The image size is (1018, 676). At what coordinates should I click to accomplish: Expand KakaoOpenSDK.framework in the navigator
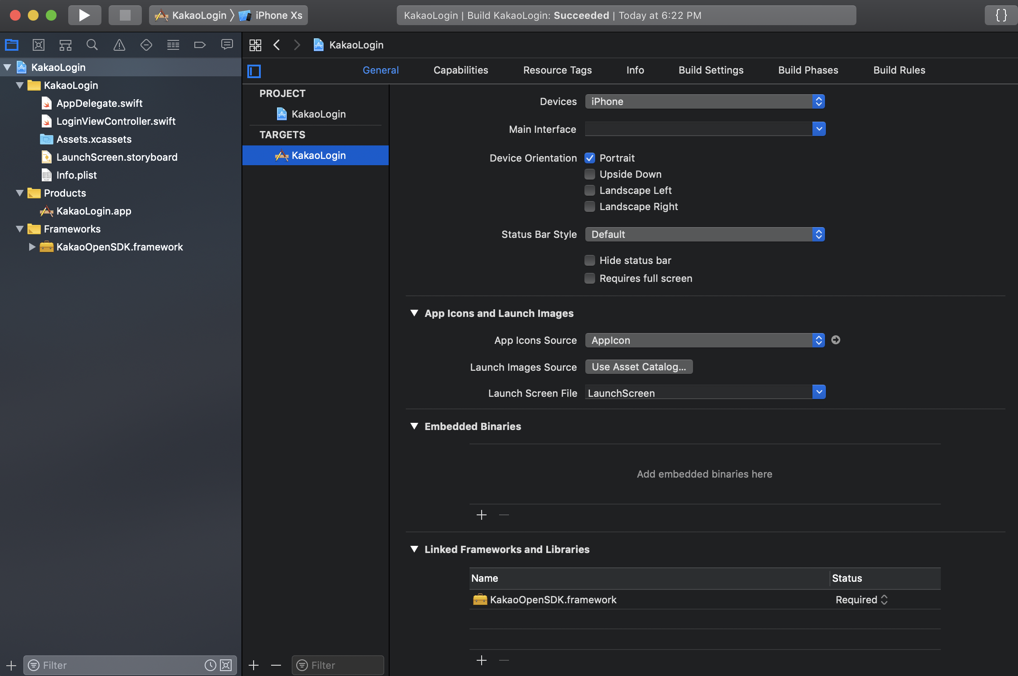pos(32,247)
